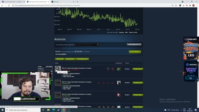Buy the third AK-47 listing now
This screenshot has width=199, height=112.
[x=138, y=95]
